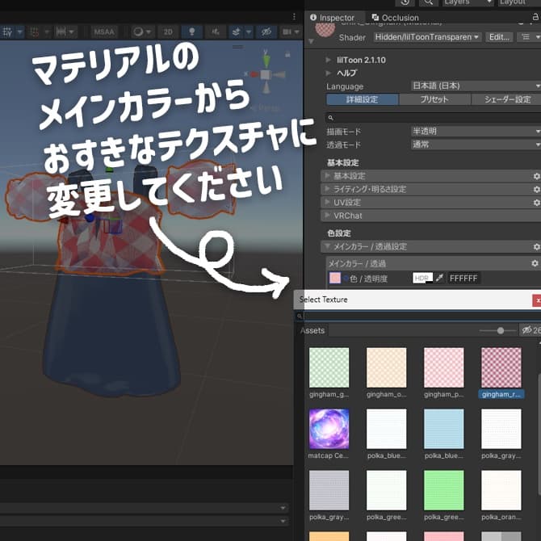The image size is (541, 541).
Task: Click the scene orientation gizmo cube
Action: coord(265,74)
